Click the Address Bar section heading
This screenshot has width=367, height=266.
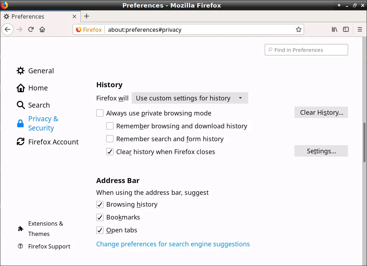[118, 181]
